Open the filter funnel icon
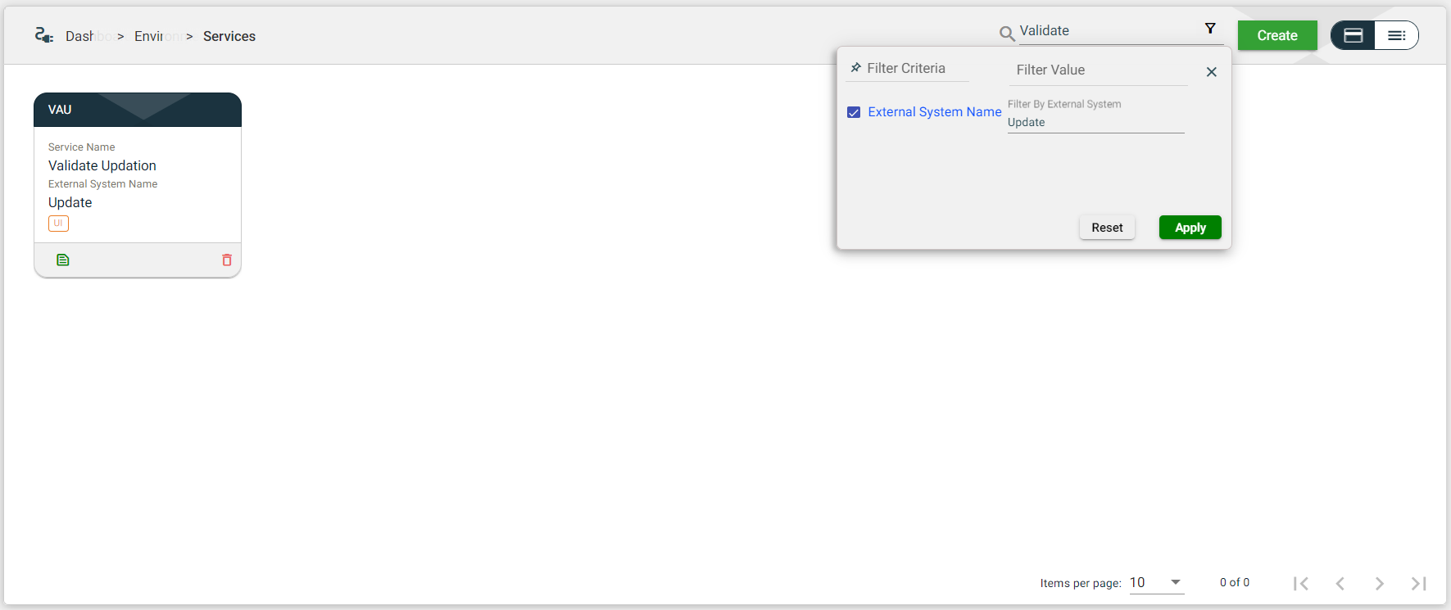 pos(1210,29)
